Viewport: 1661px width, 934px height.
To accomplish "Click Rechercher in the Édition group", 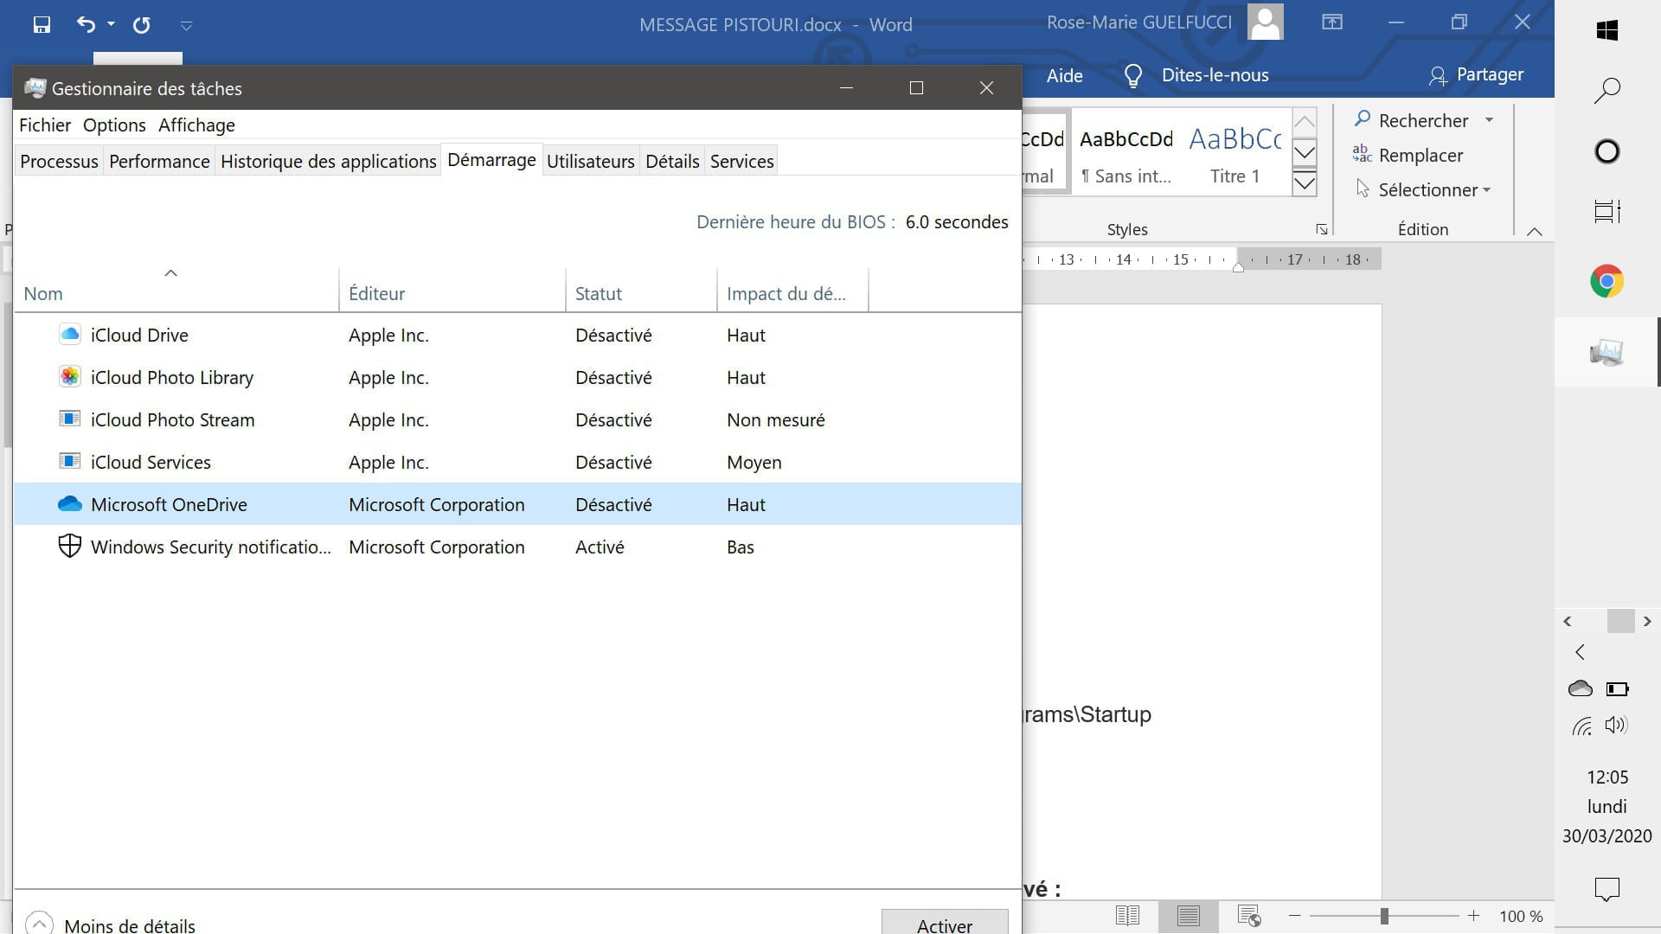I will [x=1411, y=120].
